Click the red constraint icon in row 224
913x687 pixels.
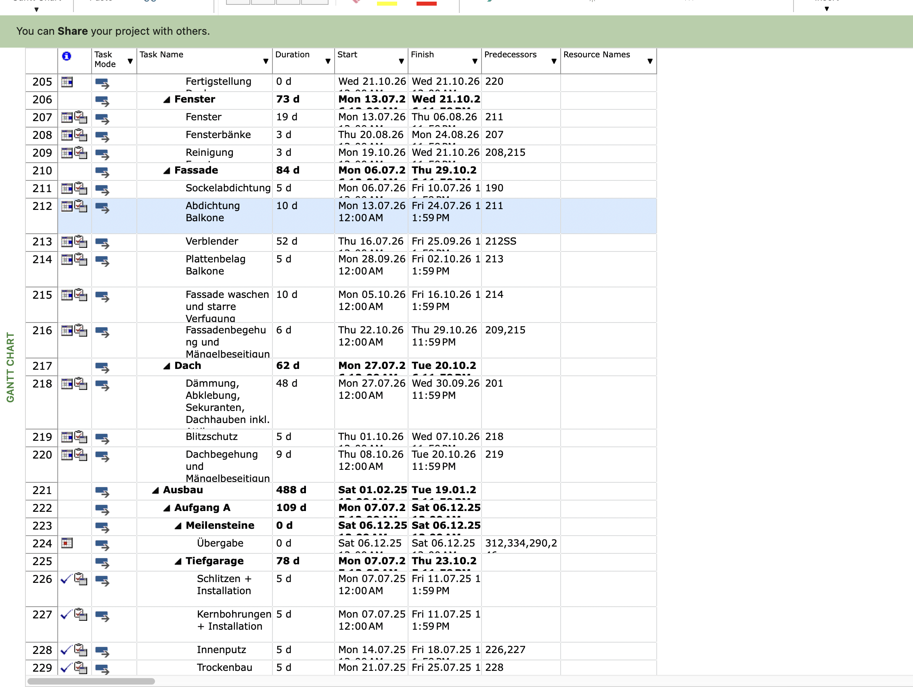point(67,543)
